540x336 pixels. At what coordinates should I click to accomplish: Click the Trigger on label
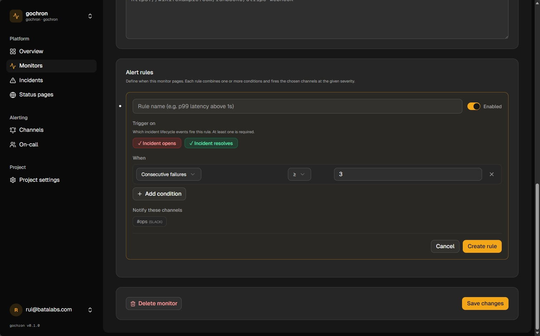pyautogui.click(x=144, y=124)
